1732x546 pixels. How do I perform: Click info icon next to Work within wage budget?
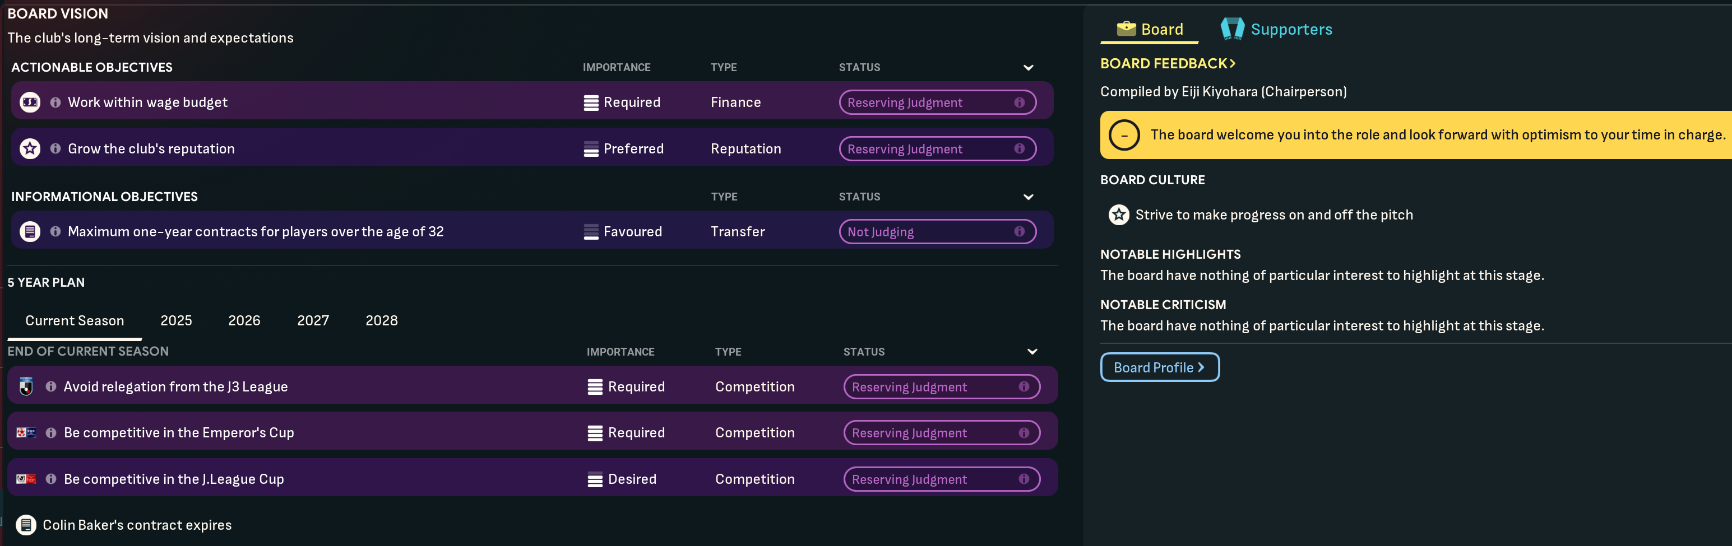55,102
